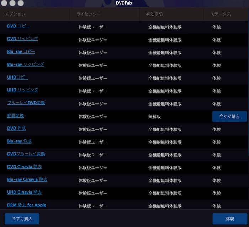Open the DVD コピー link
Screen dimensions: 249x227
pyautogui.click(x=18, y=26)
